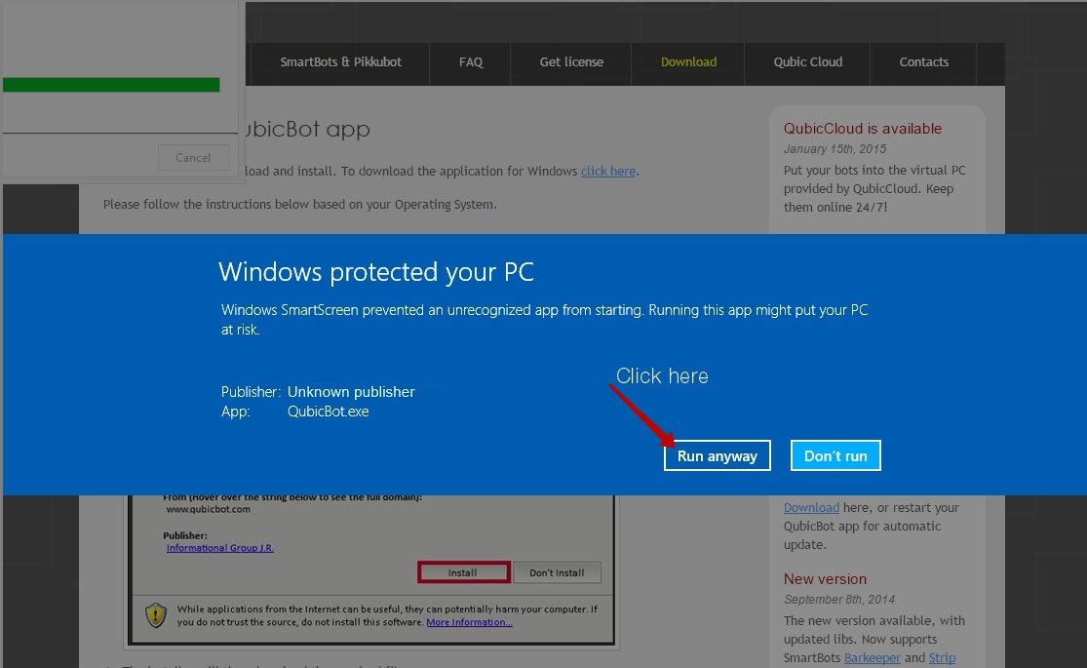Click the operating system instructions sentence

(x=300, y=205)
